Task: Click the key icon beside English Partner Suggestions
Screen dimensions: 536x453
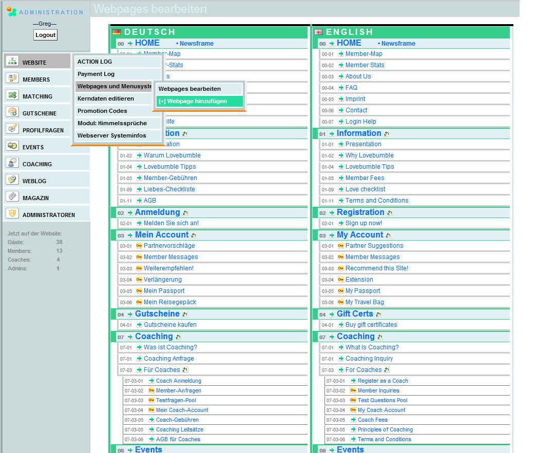Action: 341,246
